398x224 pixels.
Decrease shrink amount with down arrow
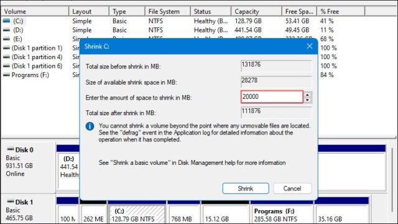click(307, 100)
